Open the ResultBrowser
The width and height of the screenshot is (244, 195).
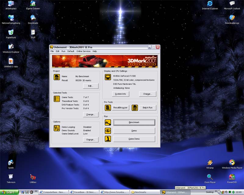coord(120,108)
